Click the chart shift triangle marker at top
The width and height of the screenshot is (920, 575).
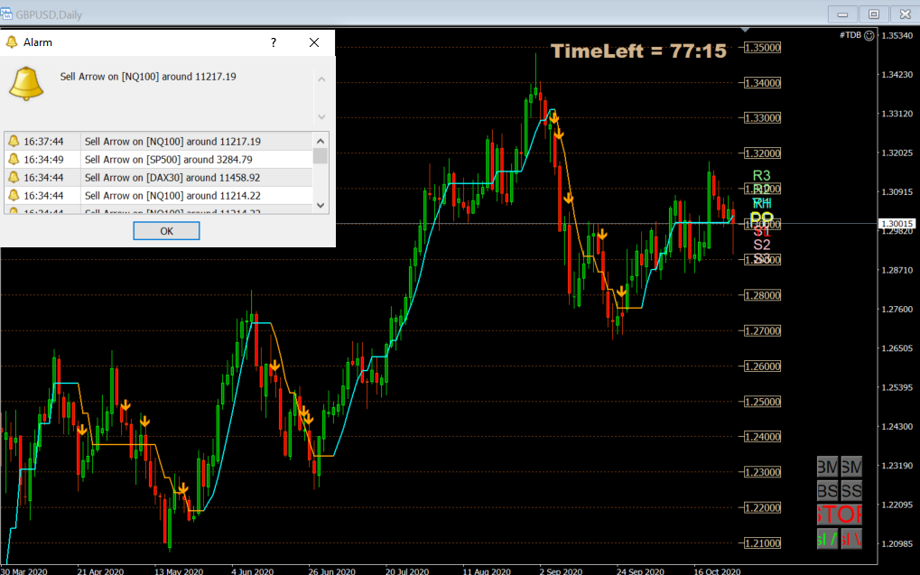point(745,29)
